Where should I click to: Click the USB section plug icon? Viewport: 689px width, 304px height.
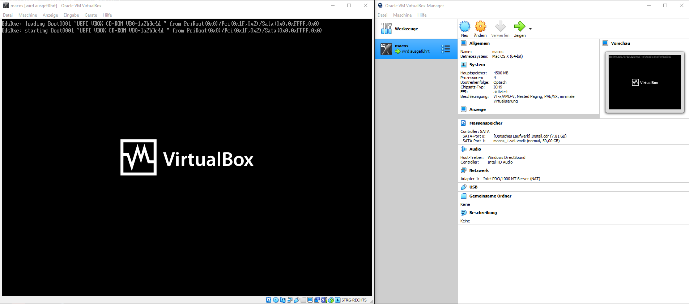(463, 187)
